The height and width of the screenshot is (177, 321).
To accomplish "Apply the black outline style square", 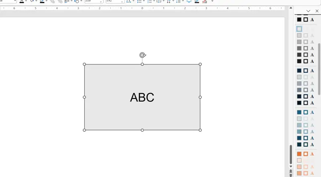I will point(306,20).
